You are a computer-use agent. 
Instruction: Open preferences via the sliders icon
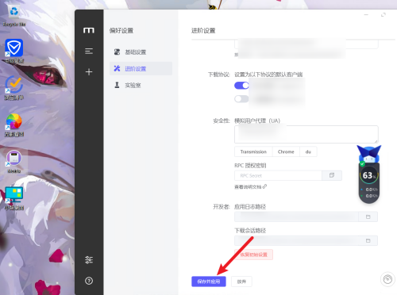(x=89, y=260)
